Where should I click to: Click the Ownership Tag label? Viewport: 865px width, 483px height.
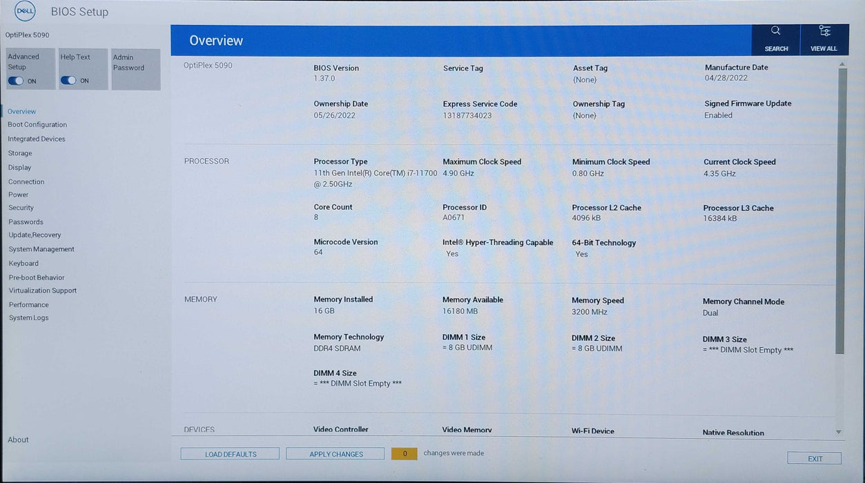[599, 103]
